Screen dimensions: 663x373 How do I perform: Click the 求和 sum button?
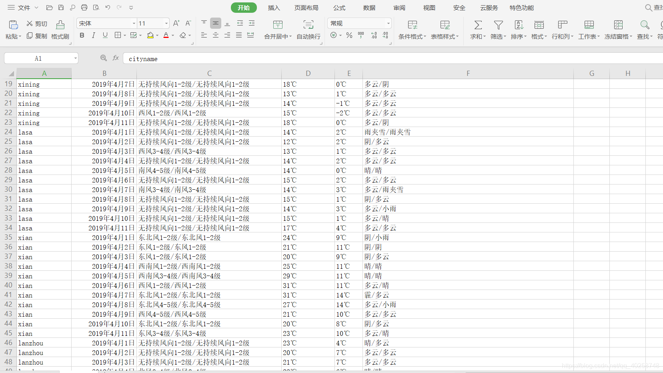tap(478, 30)
